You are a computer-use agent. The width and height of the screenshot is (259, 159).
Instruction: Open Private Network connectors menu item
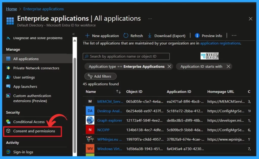click(x=36, y=68)
